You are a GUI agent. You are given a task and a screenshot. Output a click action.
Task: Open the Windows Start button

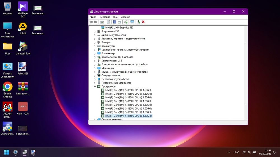[x=7, y=152]
